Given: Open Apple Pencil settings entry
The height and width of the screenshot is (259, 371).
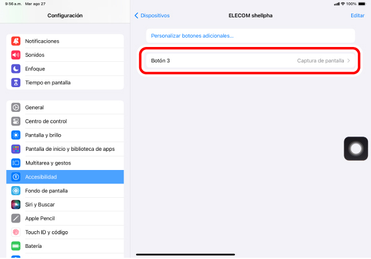Looking at the screenshot, I should click(65, 218).
